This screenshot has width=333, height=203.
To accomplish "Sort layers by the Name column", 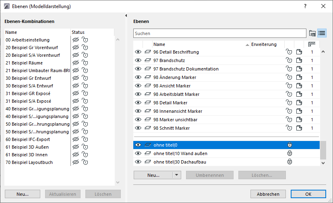I will 200,44.
